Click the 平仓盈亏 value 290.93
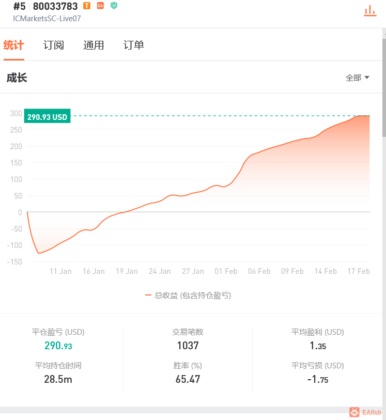This screenshot has height=420, width=386. [58, 346]
